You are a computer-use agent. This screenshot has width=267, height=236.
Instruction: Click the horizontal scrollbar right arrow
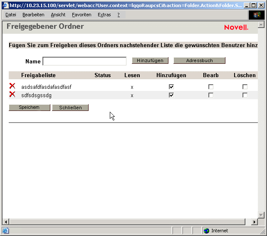255,222
